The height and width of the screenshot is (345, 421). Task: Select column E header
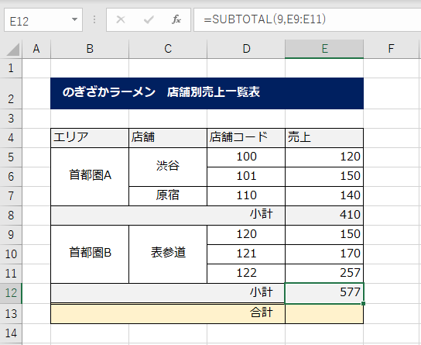click(324, 49)
